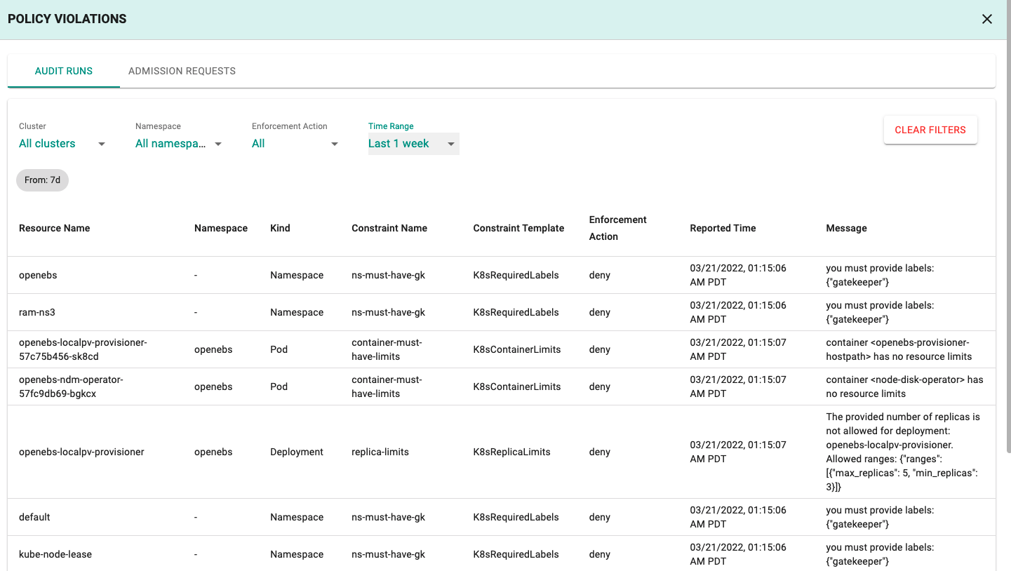1011x571 pixels.
Task: Sort by Resource Name column header
Action: point(54,228)
